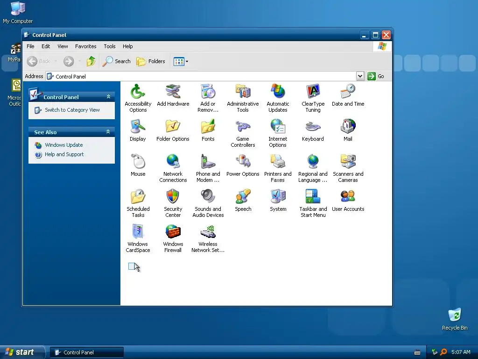The image size is (478, 359).
Task: Open the Help and Support link
Action: pyautogui.click(x=64, y=154)
